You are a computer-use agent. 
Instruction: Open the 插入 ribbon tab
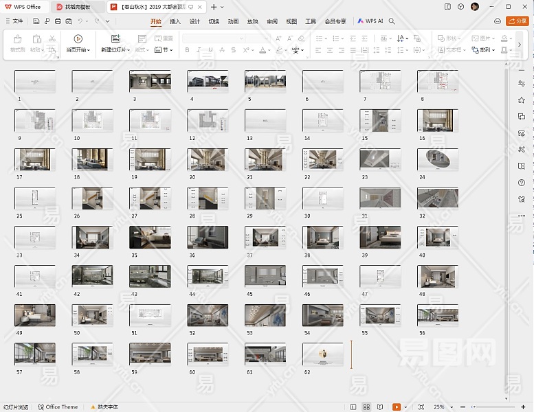click(175, 21)
